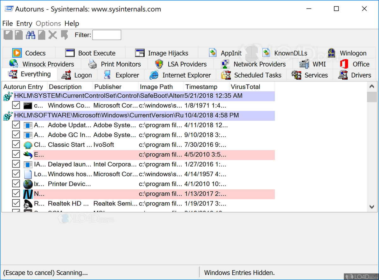Click the Internet Explorer tab icon
379x280 pixels.
click(x=154, y=75)
